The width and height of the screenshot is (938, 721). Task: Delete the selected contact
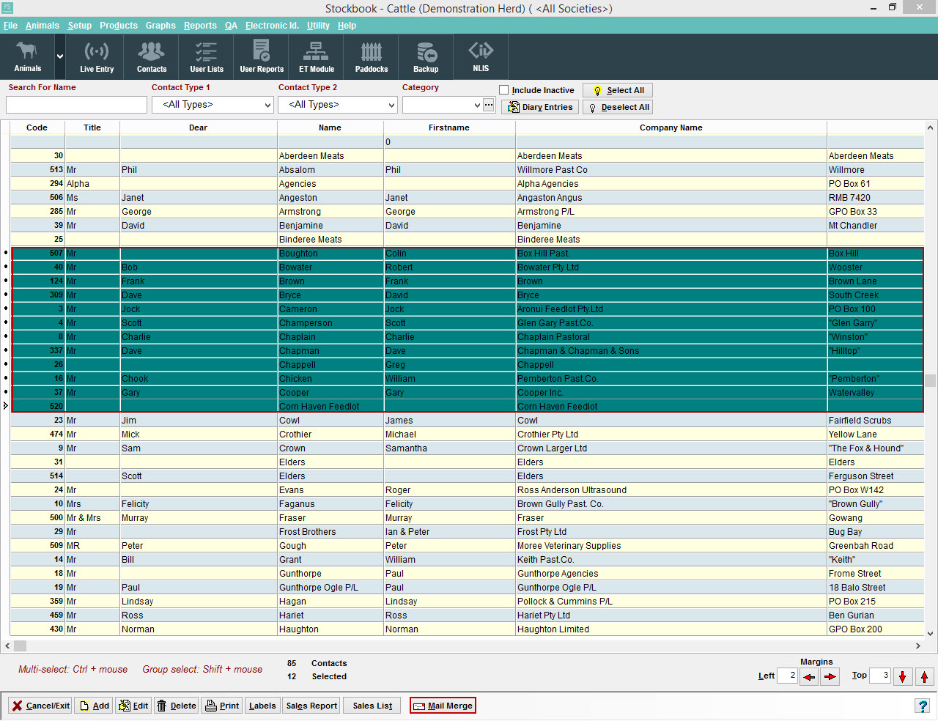[x=177, y=706]
